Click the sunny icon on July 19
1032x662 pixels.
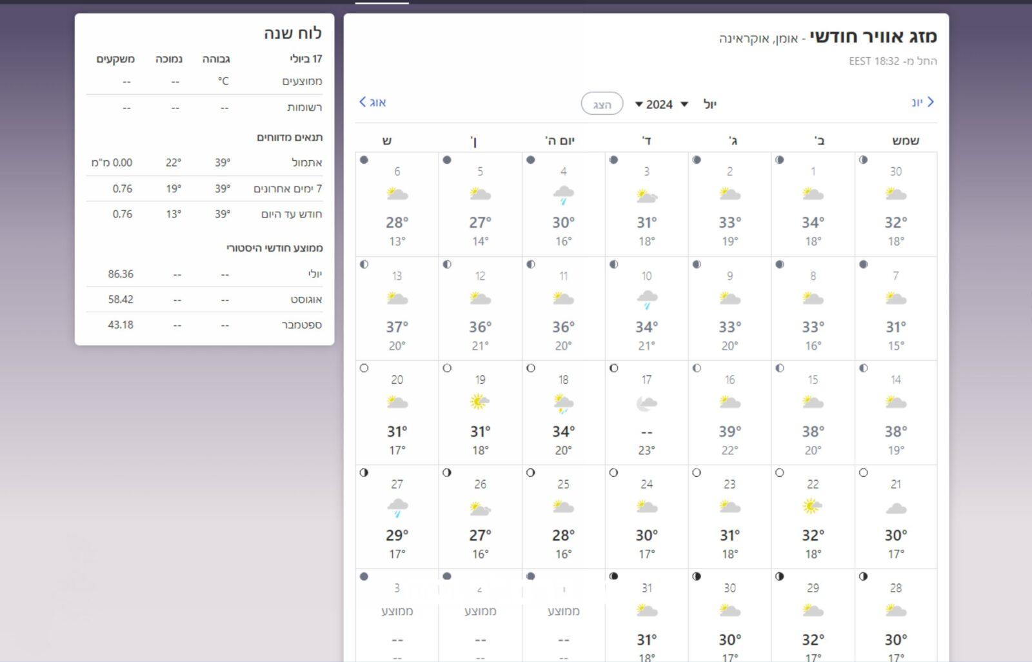click(x=480, y=403)
